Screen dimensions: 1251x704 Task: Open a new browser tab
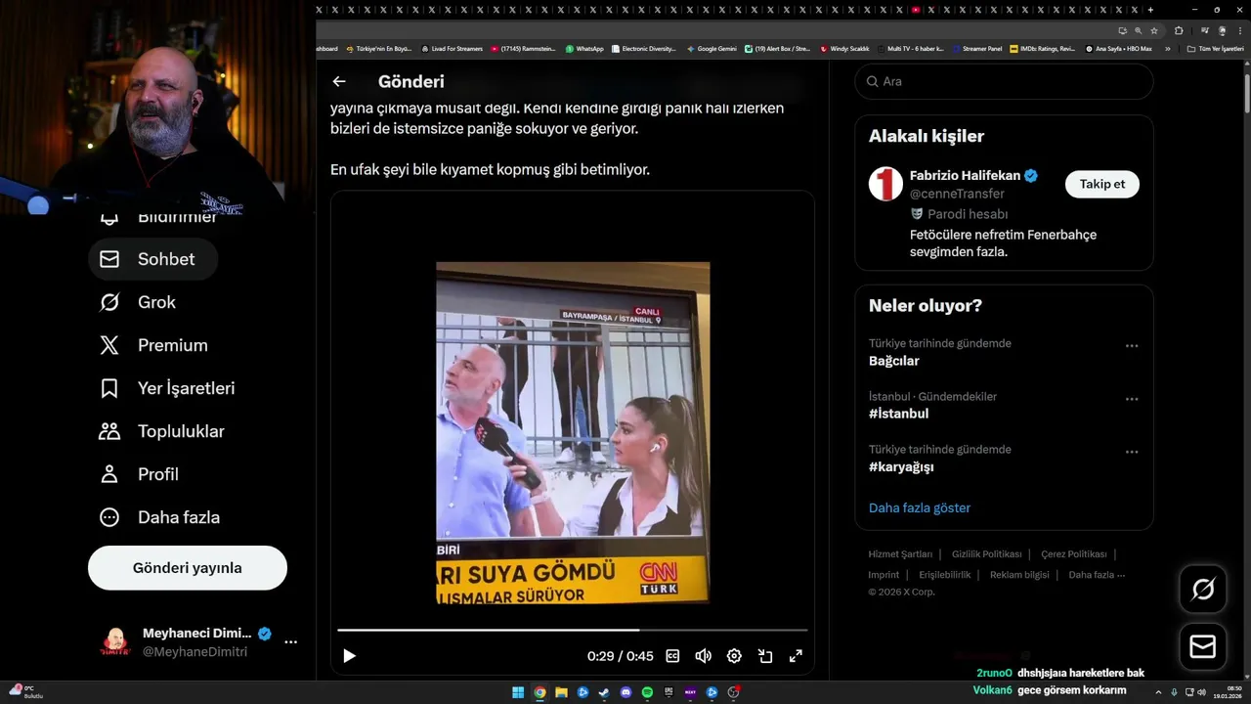point(1150,10)
